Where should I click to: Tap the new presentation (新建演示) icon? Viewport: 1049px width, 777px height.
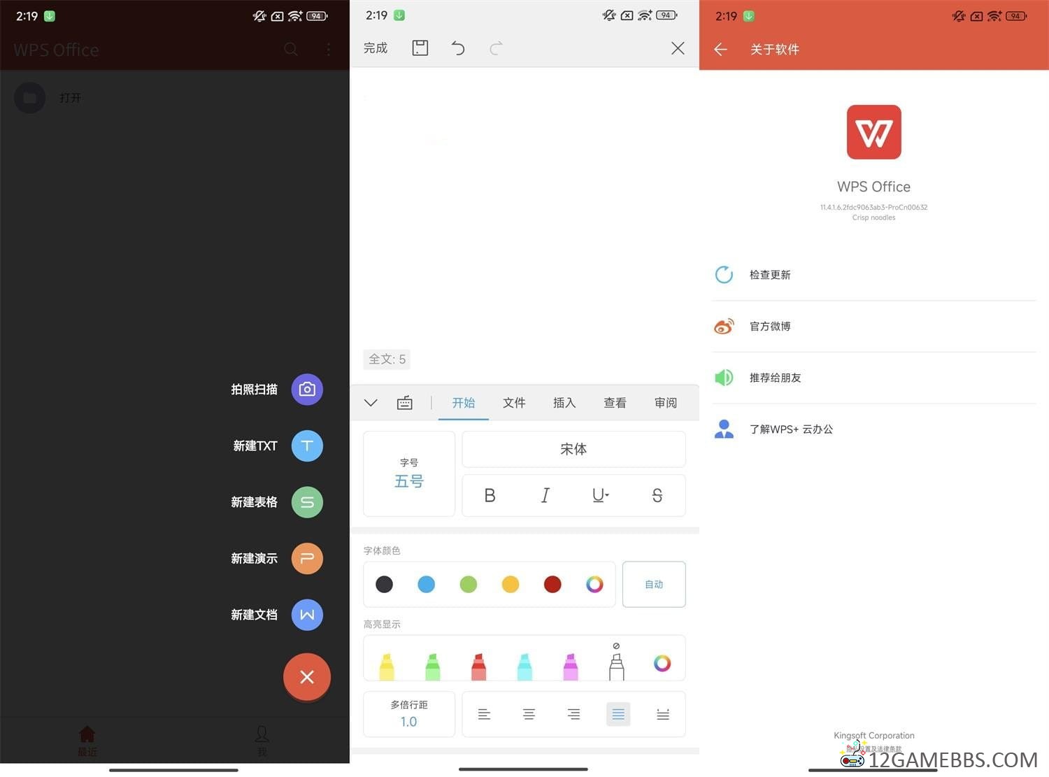click(307, 559)
